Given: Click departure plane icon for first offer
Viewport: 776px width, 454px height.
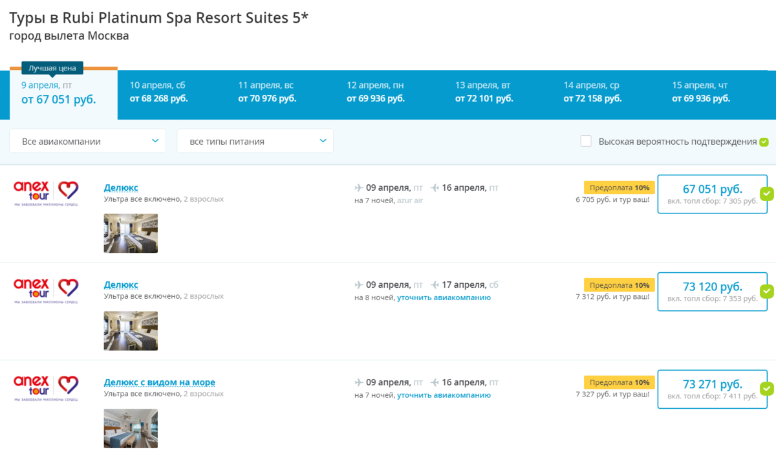Looking at the screenshot, I should [x=359, y=188].
